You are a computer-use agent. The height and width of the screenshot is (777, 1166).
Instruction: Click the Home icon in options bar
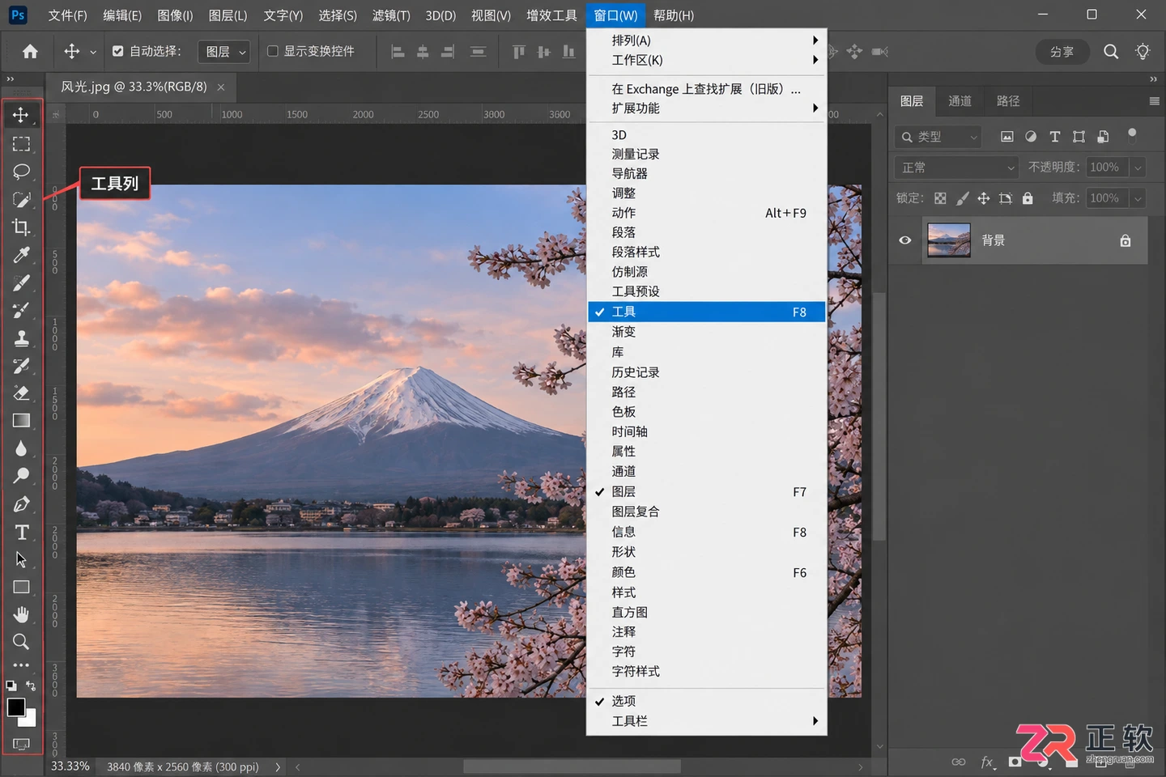click(30, 52)
